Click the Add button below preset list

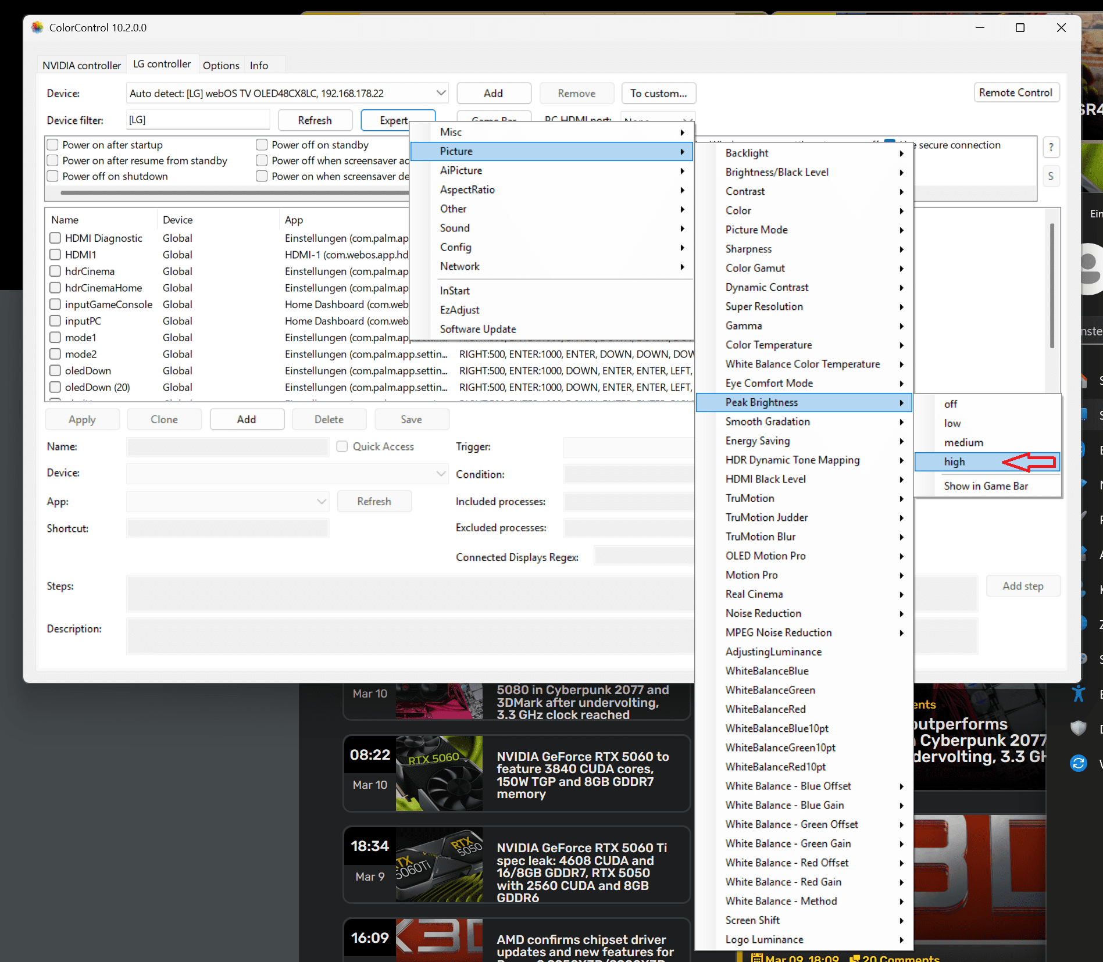point(247,419)
